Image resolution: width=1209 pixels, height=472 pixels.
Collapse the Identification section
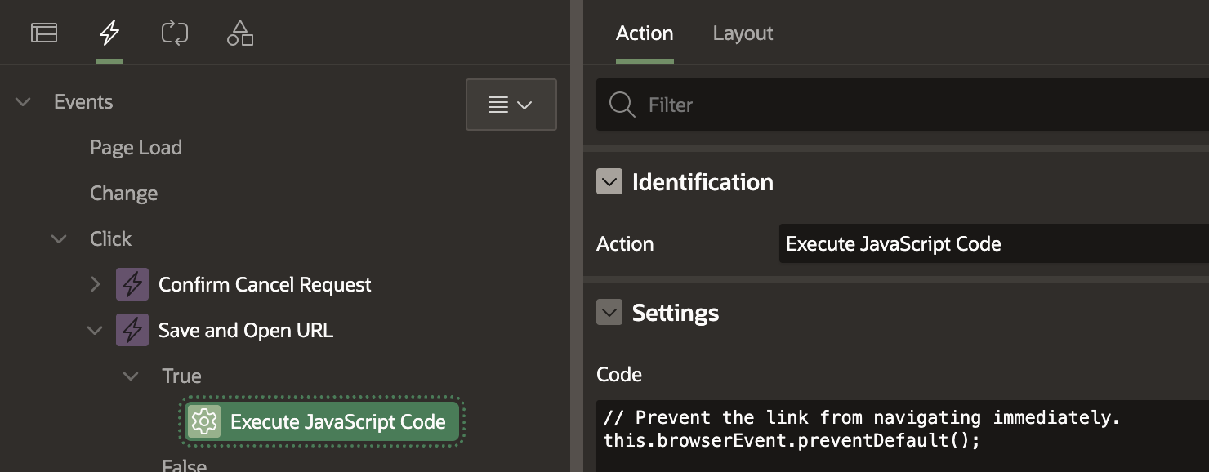(x=609, y=181)
